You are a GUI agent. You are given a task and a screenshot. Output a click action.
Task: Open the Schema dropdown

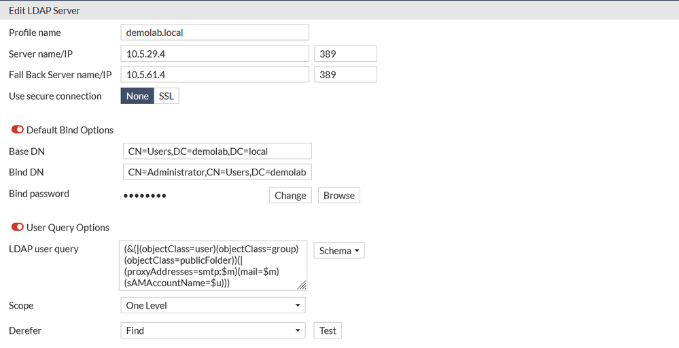(338, 251)
